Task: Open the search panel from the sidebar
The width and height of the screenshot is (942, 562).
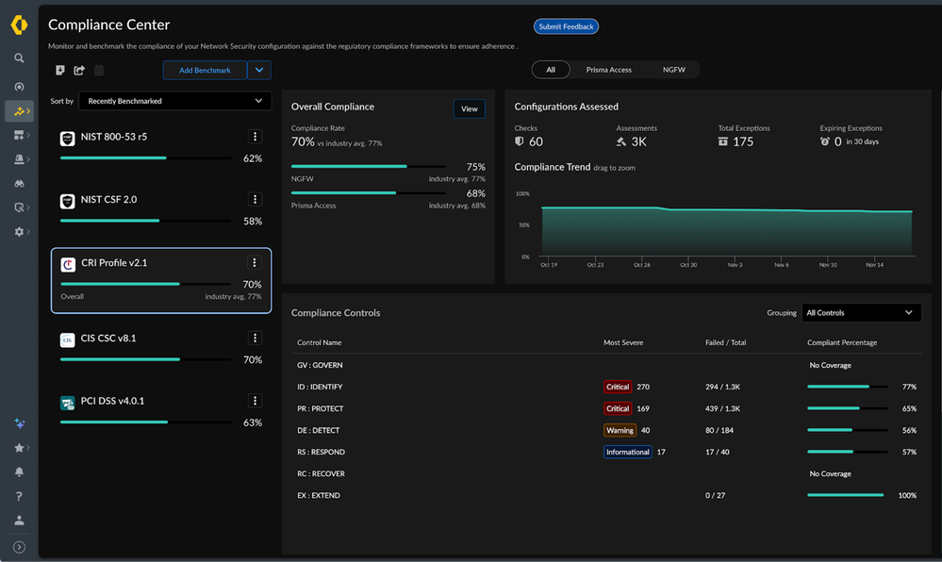Action: (x=19, y=58)
